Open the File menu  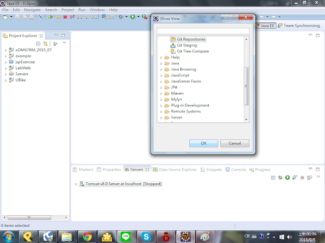click(x=5, y=10)
